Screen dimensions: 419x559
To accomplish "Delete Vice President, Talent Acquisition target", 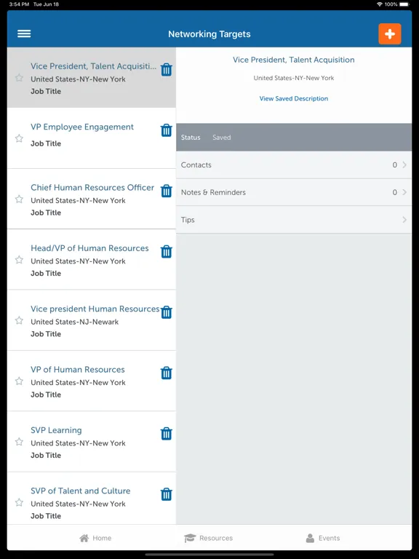I will click(x=167, y=70).
